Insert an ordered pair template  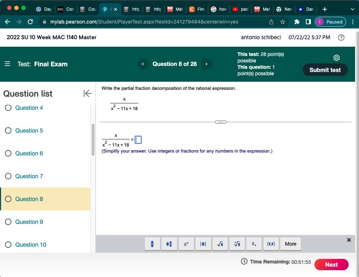pyautogui.click(x=271, y=244)
